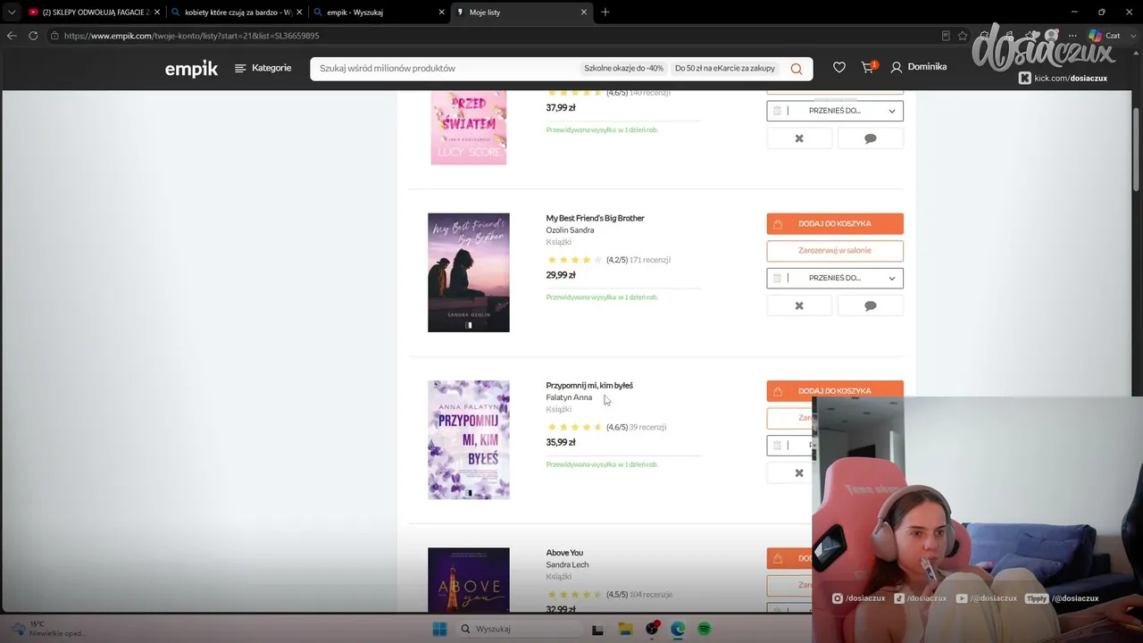1143x643 pixels.
Task: Click the address bar URL
Action: (191, 36)
